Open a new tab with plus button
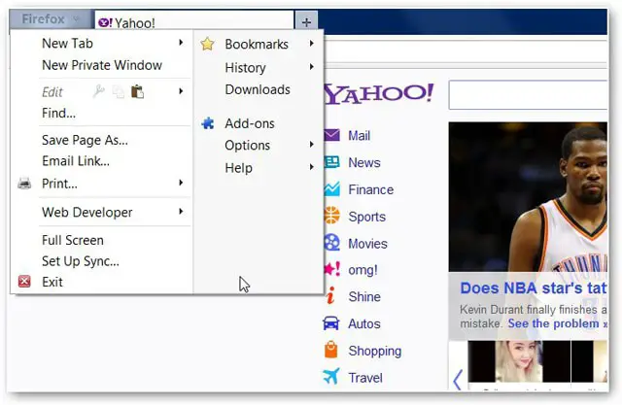This screenshot has height=405, width=622. click(x=305, y=21)
